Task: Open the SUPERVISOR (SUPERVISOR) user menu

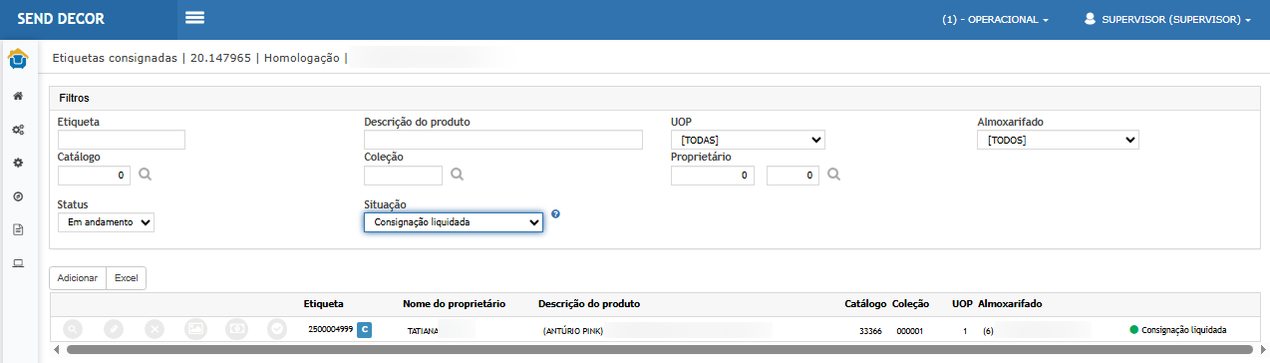Action: [x=1167, y=19]
